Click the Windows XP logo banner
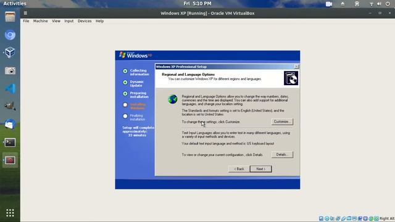395x222 pixels. 136,55
